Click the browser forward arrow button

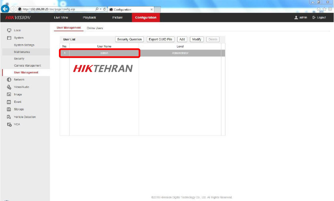click(13, 9)
